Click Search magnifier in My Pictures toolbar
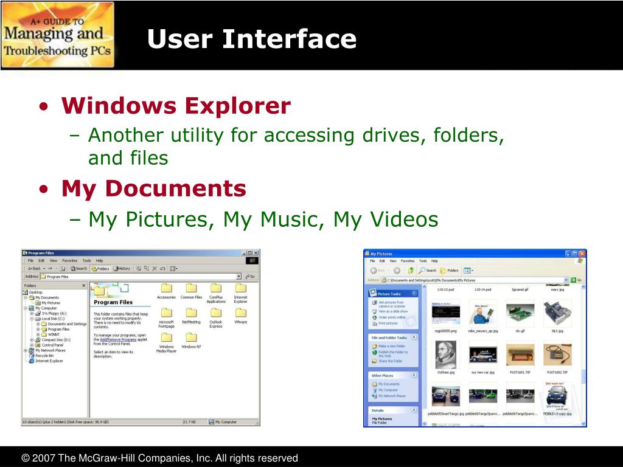 [x=428, y=271]
